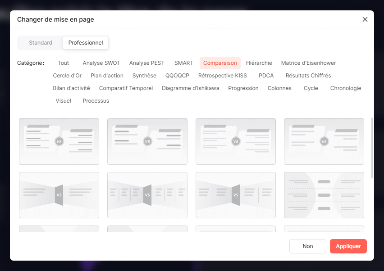
Task: Pick the VS banner layout with two columns per side
Action: click(x=236, y=195)
